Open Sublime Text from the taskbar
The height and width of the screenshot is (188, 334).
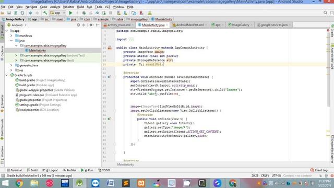[x=126, y=183]
